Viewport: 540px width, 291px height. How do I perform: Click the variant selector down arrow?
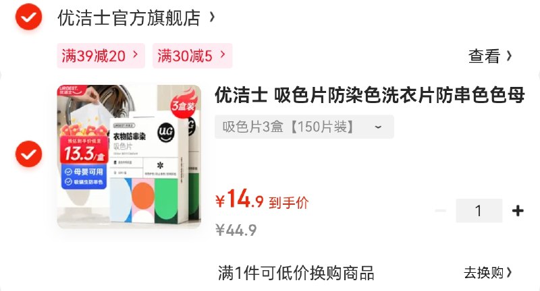point(378,127)
